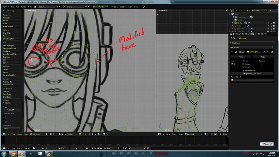Move Mirror modifier down with arrow

coord(268,52)
